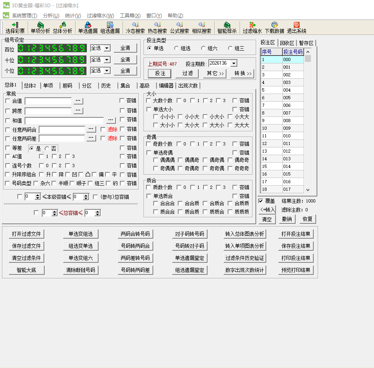Open the 总体分析 toolbar icon

pyautogui.click(x=62, y=28)
